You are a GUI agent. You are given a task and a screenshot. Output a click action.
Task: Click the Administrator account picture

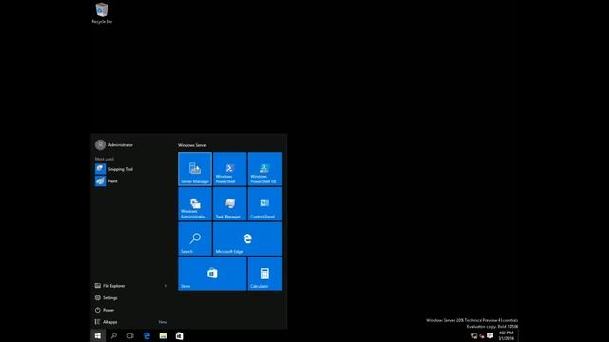point(100,145)
